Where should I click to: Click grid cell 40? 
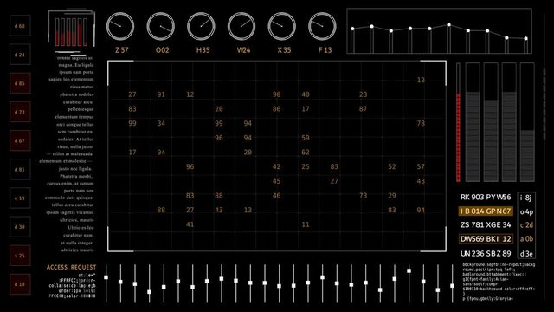(x=306, y=94)
